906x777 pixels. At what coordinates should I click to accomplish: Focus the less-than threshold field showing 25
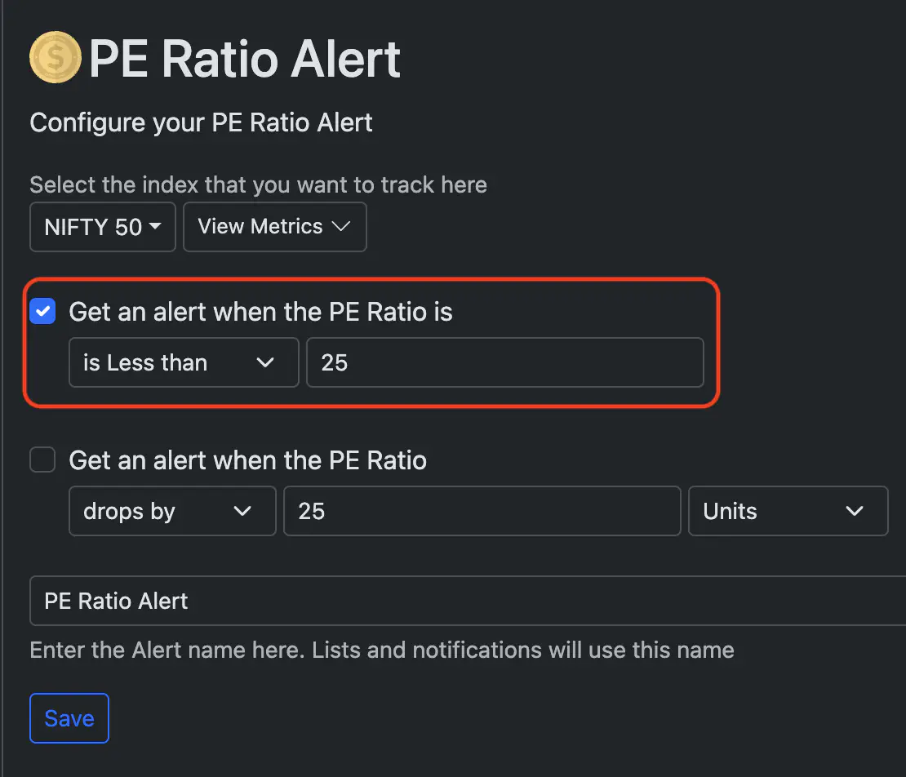tap(505, 363)
